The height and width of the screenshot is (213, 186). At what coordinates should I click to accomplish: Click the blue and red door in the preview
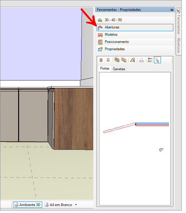(152, 124)
